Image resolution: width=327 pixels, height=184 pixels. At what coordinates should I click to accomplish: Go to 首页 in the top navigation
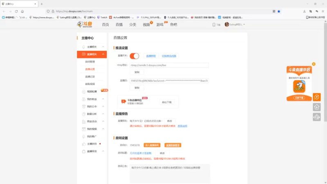pos(105,25)
